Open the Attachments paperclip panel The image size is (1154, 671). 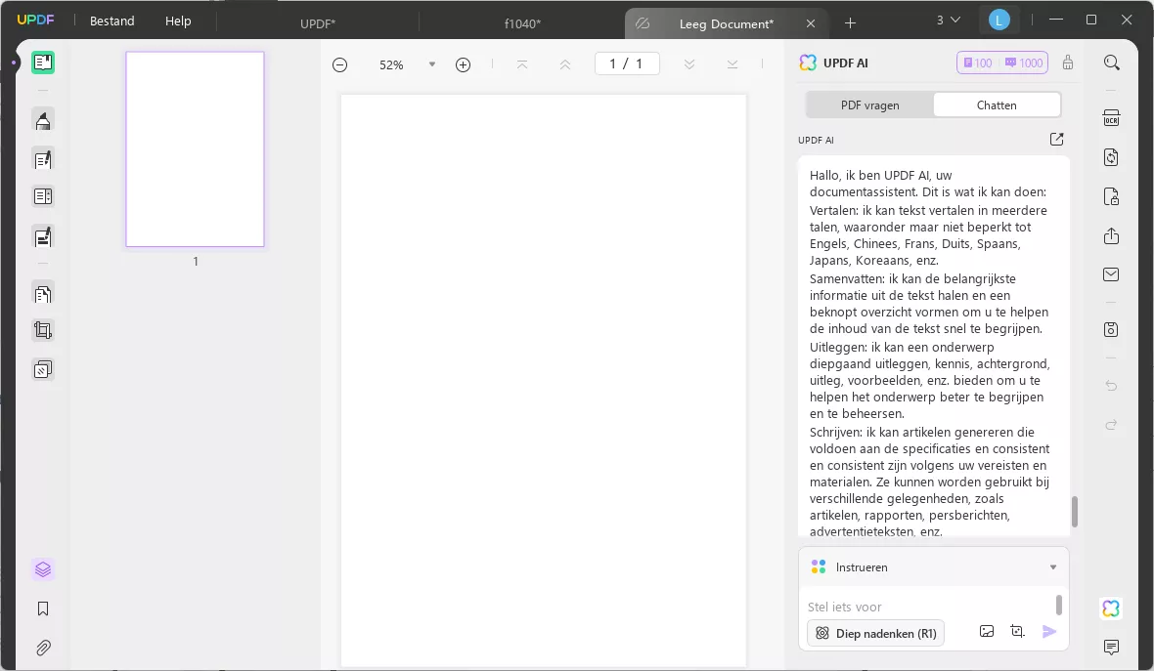43,648
